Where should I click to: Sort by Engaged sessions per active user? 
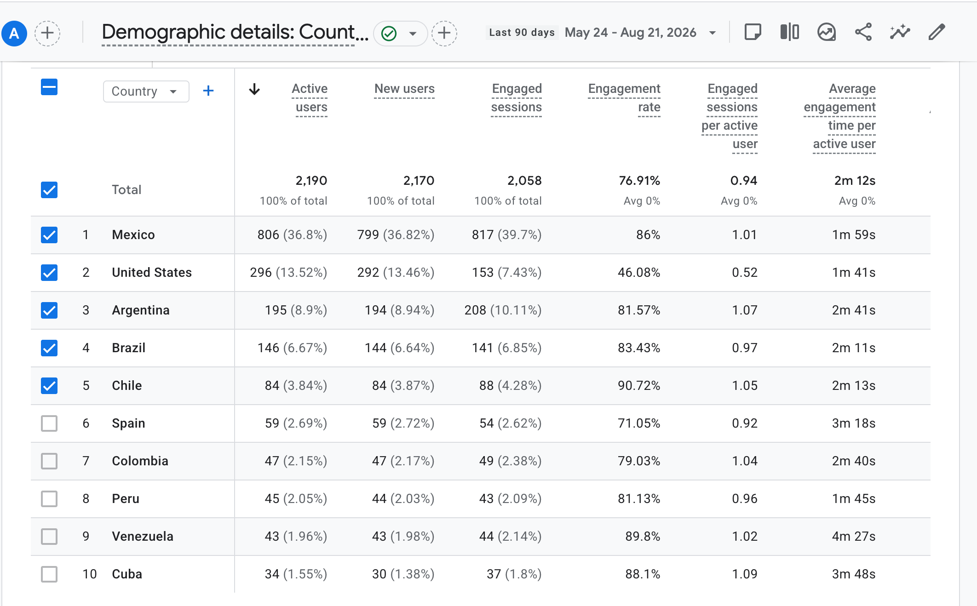[x=730, y=116]
